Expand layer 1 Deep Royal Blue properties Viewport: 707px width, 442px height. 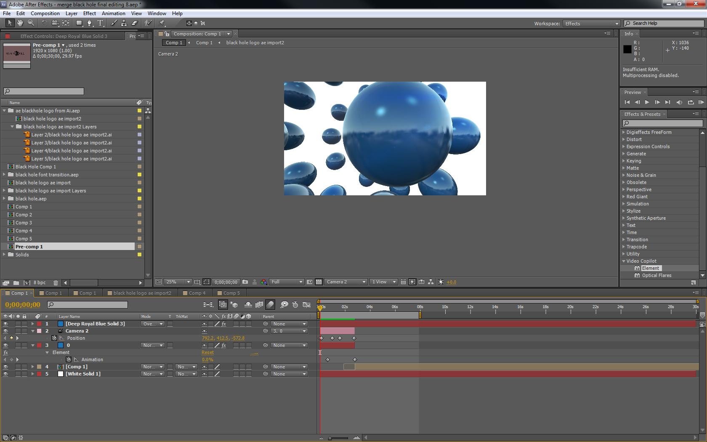32,324
